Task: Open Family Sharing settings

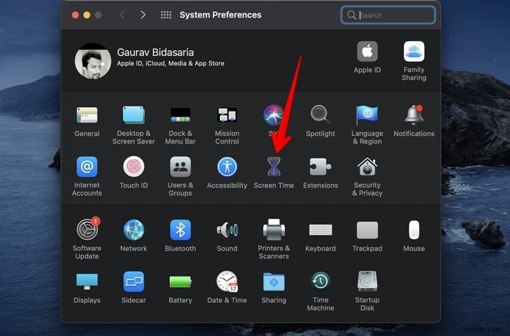Action: coord(414,52)
